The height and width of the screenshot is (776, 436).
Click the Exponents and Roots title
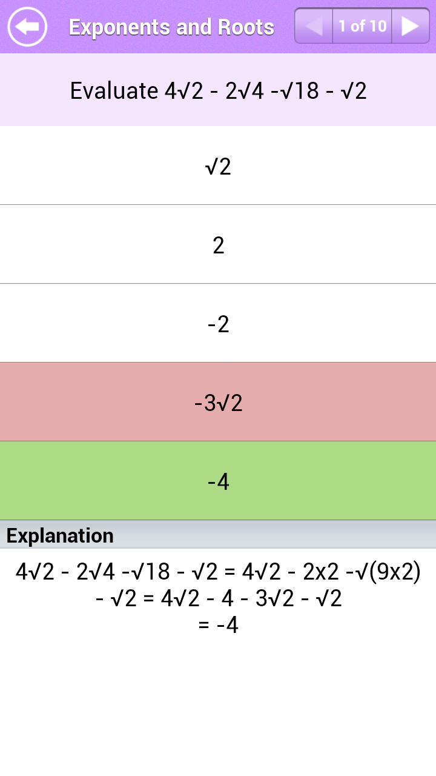[x=171, y=26]
